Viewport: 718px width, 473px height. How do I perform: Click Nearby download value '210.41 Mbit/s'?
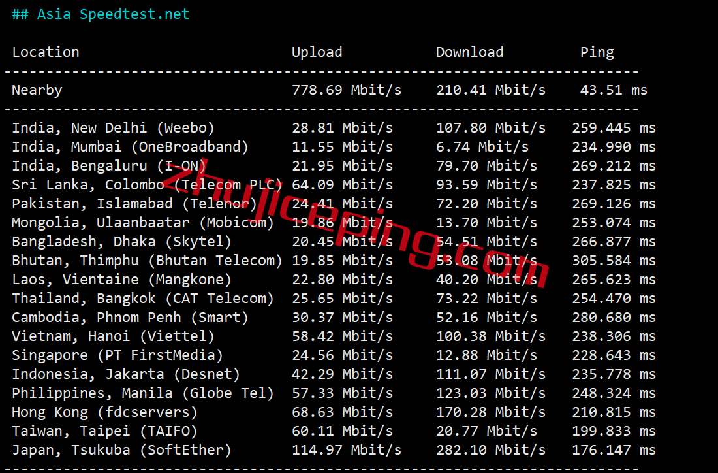coord(491,90)
